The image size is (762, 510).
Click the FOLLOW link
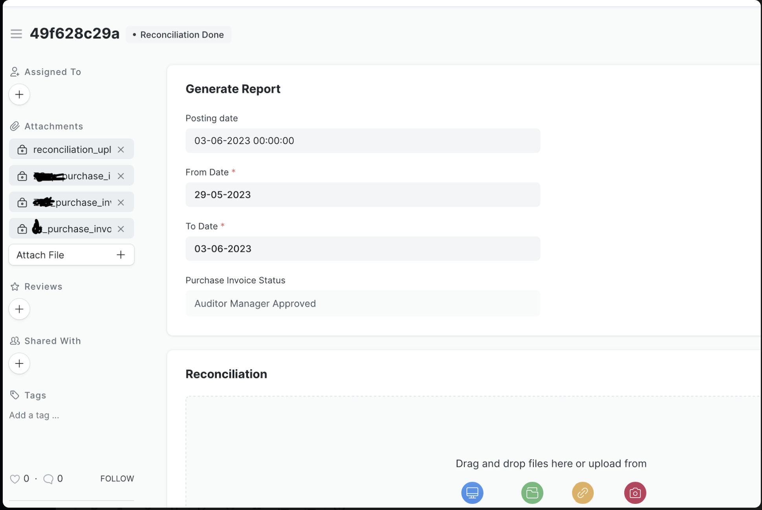pos(117,479)
